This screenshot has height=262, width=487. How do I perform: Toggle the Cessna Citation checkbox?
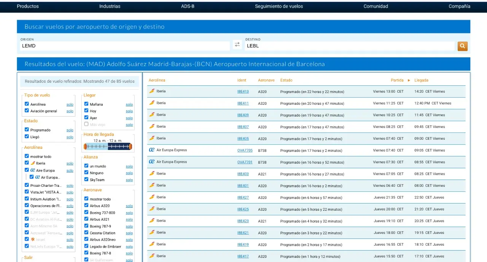(x=86, y=233)
